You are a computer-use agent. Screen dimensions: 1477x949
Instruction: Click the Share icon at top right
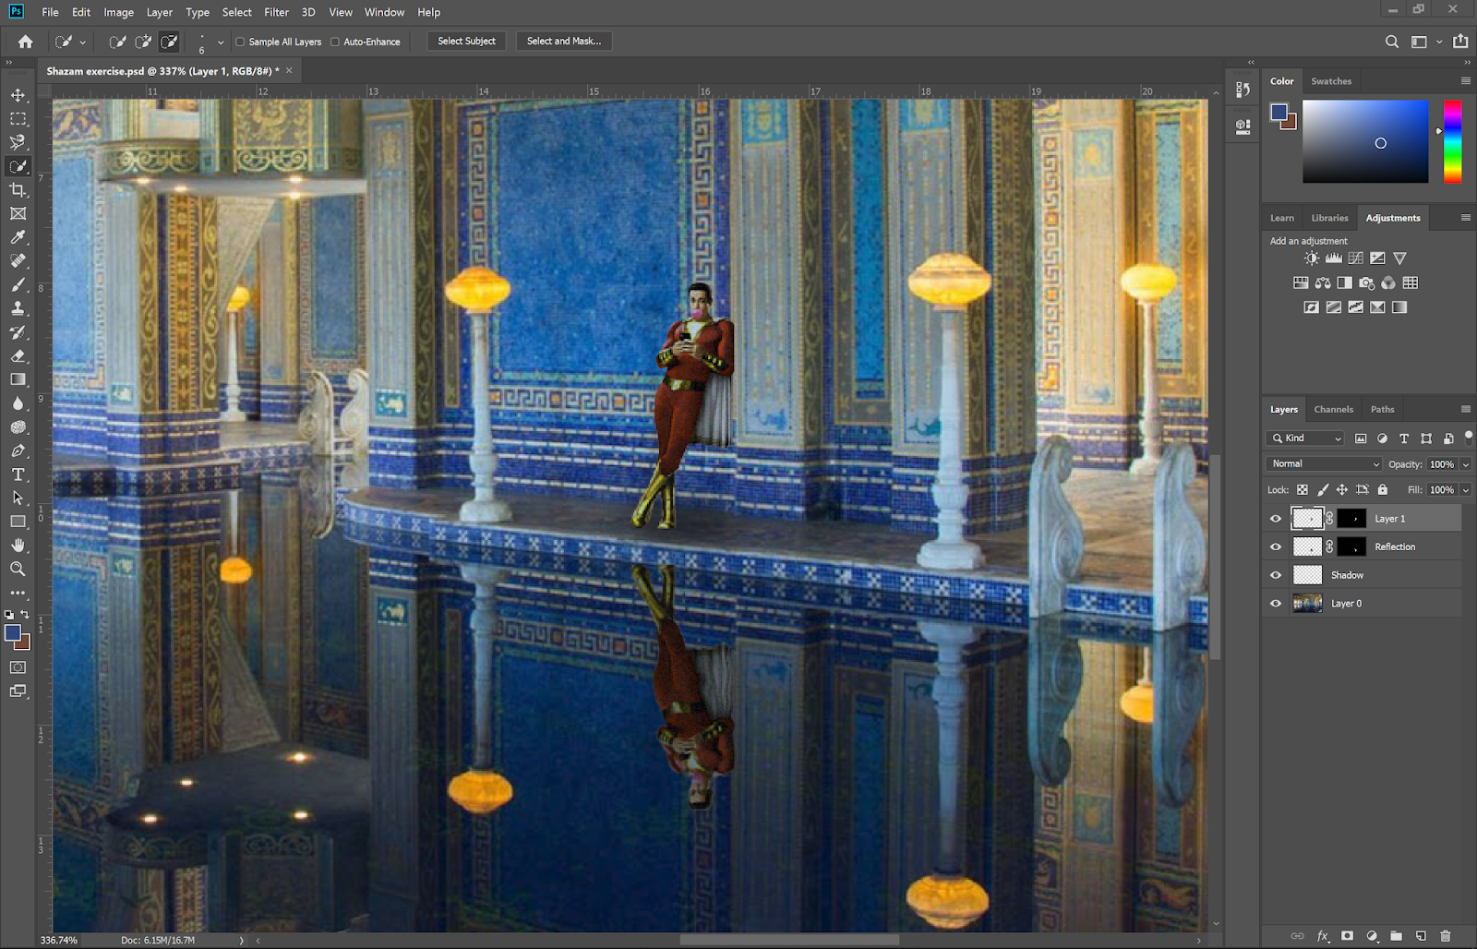[1460, 42]
